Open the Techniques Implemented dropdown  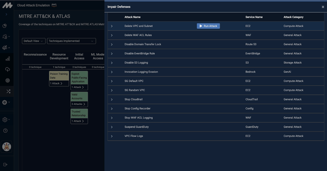click(x=71, y=41)
